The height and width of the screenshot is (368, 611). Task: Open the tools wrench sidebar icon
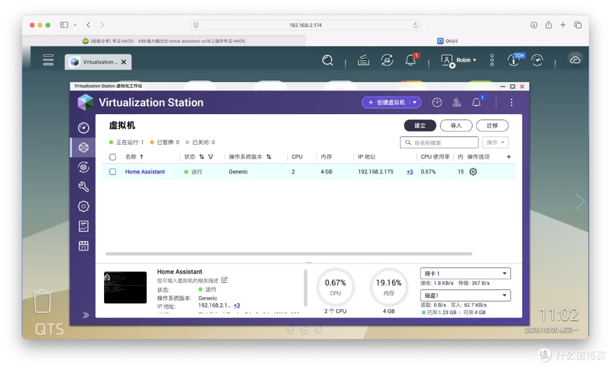point(83,187)
